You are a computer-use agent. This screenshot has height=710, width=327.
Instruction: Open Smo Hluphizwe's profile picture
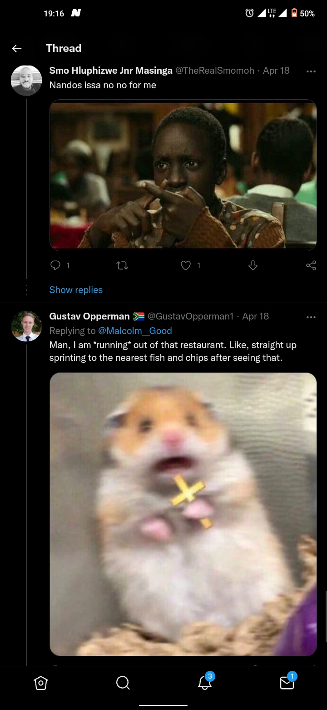pyautogui.click(x=26, y=81)
